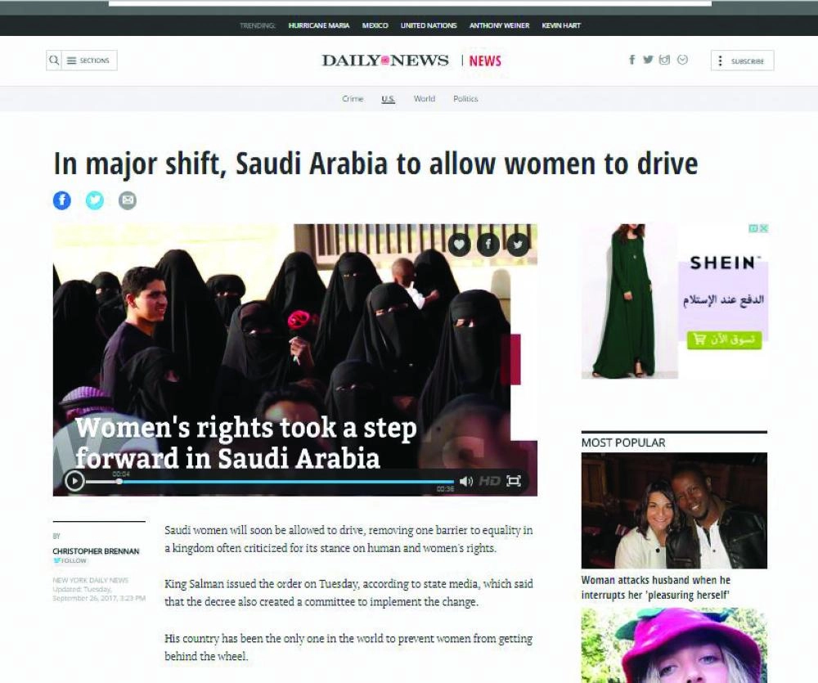Open the Crime section tab
The height and width of the screenshot is (683, 818).
[353, 98]
